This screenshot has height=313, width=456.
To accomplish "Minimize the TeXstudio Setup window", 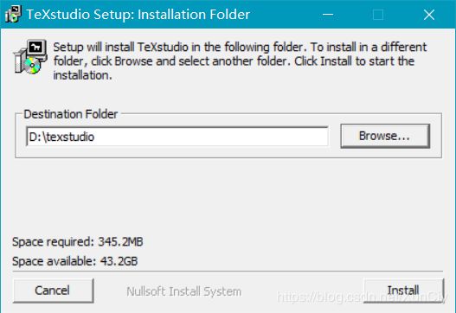I will pos(328,14).
